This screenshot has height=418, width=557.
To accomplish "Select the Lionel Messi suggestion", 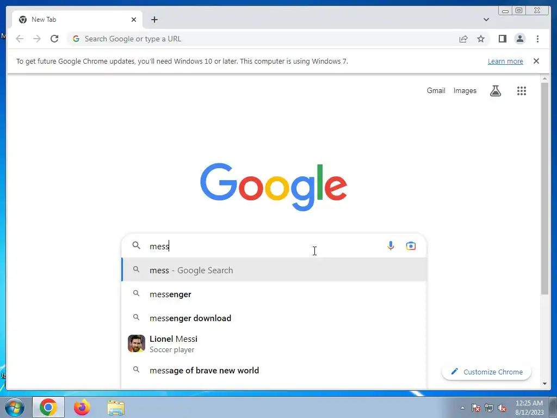I will click(274, 344).
